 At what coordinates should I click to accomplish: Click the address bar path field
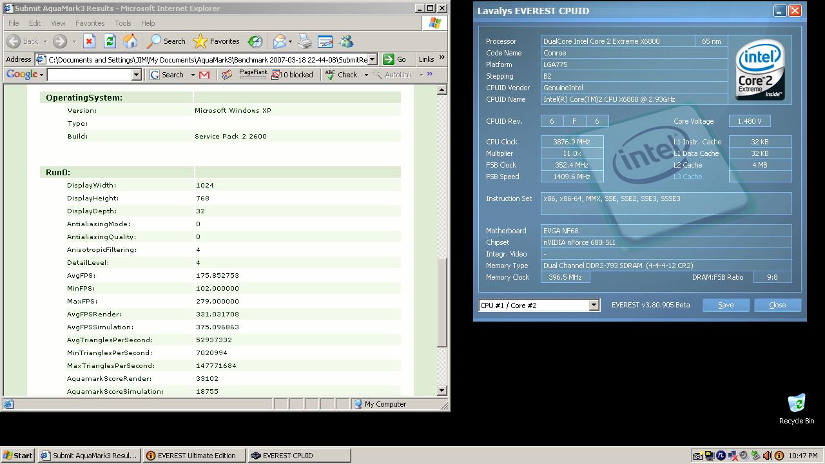(201, 59)
